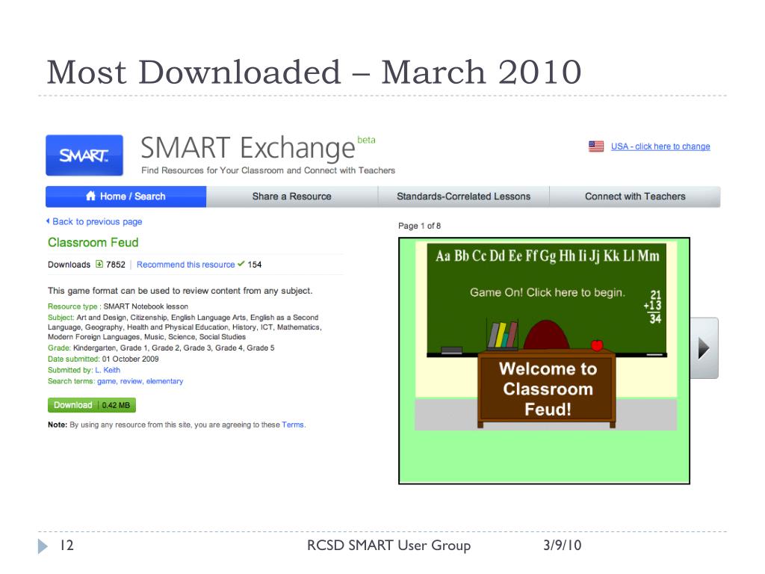Click the 'elementary' search term link
This screenshot has height=574, width=765.
pos(164,381)
